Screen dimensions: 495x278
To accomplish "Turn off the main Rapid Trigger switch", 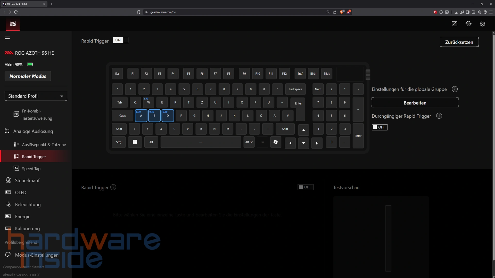I will pos(121,40).
